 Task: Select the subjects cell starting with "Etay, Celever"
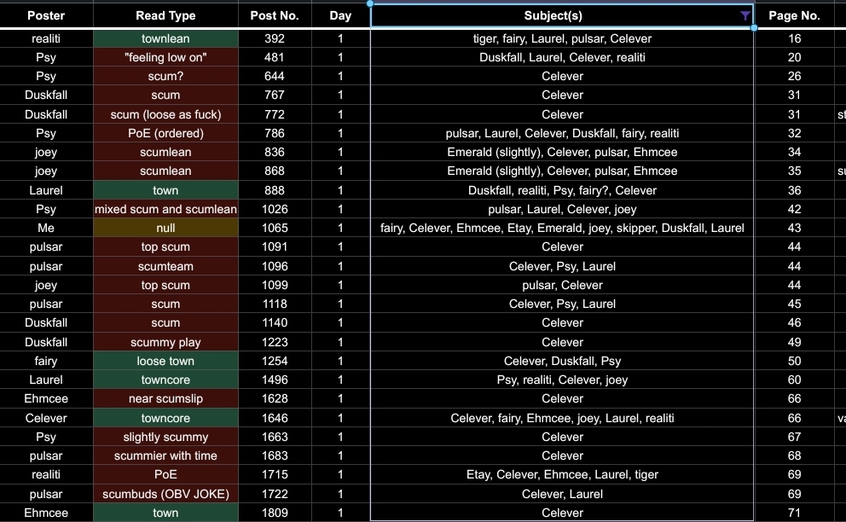point(562,475)
